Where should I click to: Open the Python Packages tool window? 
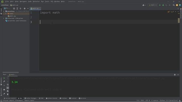coord(30,98)
